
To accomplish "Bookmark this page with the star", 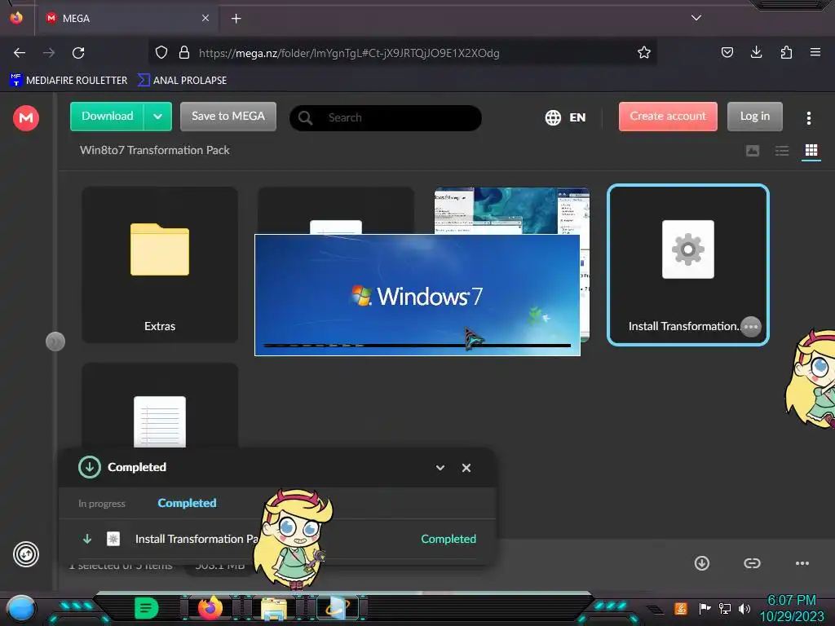I will pyautogui.click(x=644, y=53).
